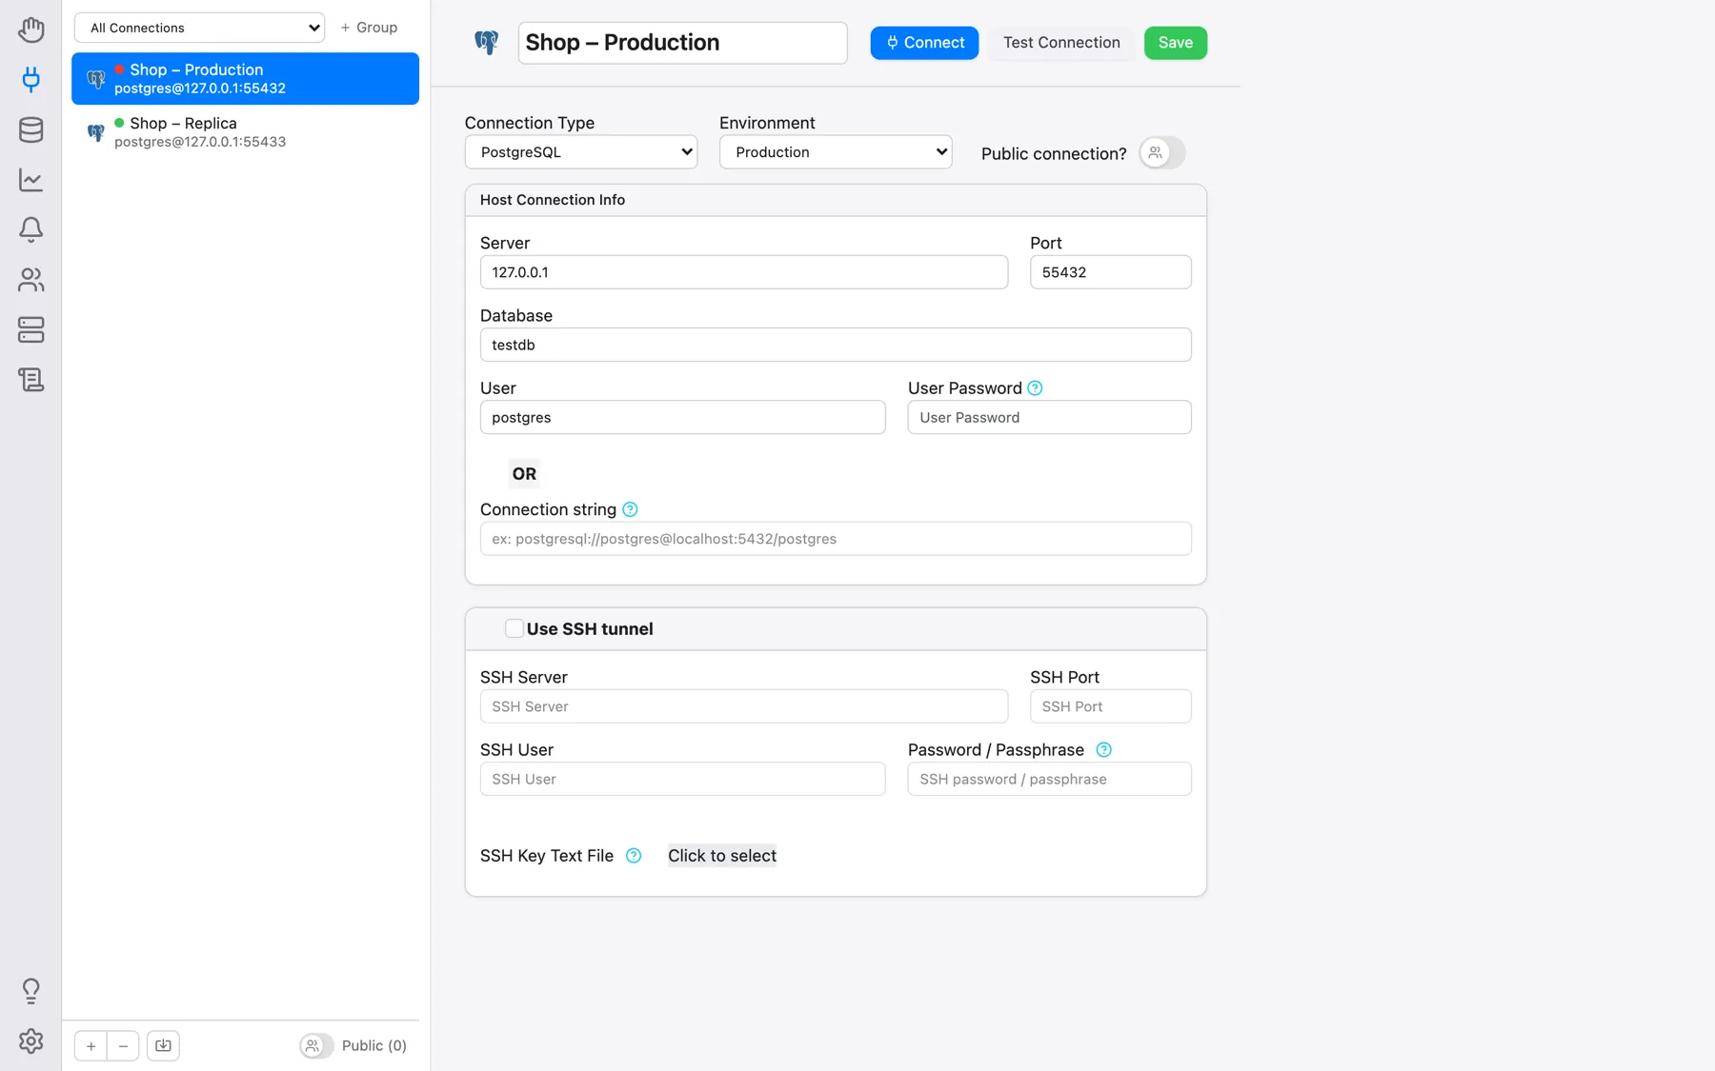Click the green Save button
The height and width of the screenshot is (1071, 1715).
1176,43
